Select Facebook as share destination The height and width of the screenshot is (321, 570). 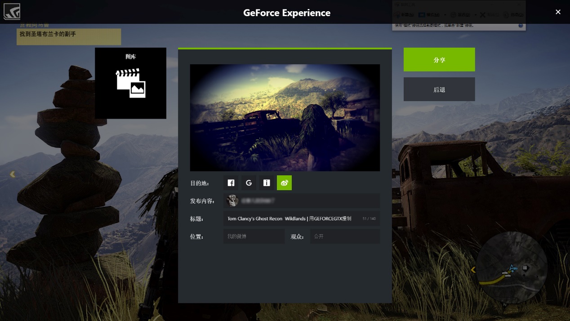[x=231, y=183]
